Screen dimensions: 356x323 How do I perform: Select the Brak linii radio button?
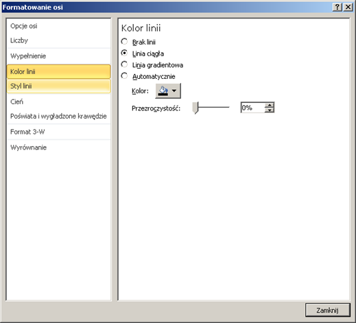pos(124,42)
